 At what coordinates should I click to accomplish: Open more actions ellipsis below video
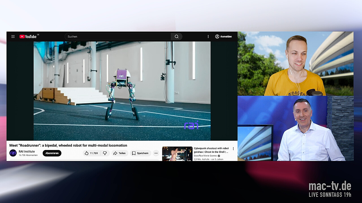click(156, 153)
